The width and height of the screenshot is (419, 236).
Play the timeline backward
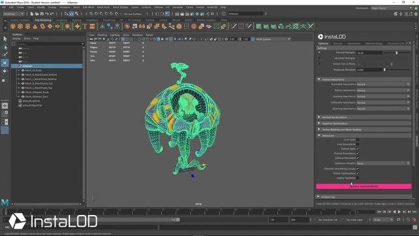394,212
